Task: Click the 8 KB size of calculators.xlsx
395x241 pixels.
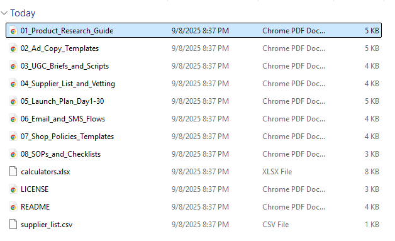Action: (x=372, y=172)
